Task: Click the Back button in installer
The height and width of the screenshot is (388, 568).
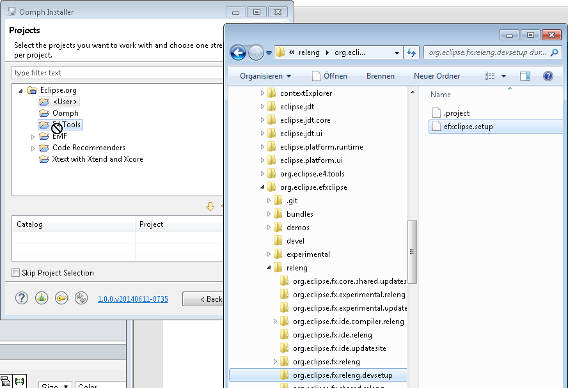Action: 203,299
